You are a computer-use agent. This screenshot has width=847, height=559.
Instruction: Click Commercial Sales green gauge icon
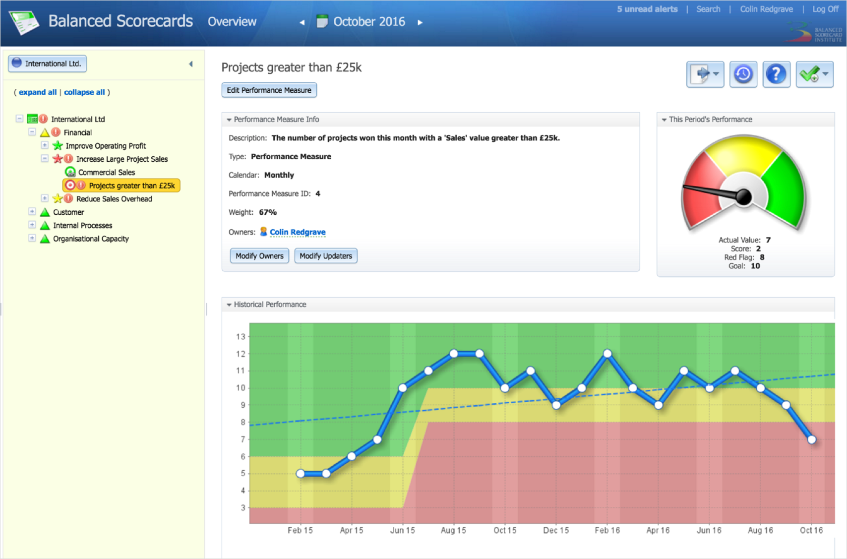(x=70, y=172)
